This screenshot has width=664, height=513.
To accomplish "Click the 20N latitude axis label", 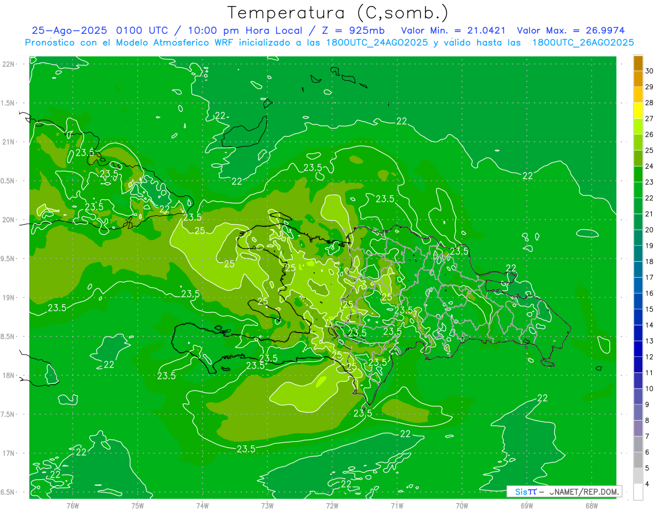I will click(9, 220).
